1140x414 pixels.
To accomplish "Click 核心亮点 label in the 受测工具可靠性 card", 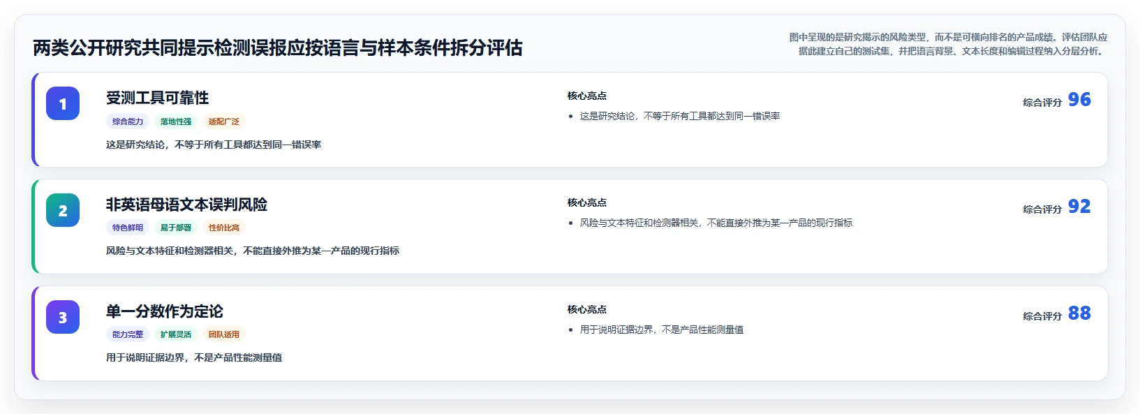I will point(587,96).
